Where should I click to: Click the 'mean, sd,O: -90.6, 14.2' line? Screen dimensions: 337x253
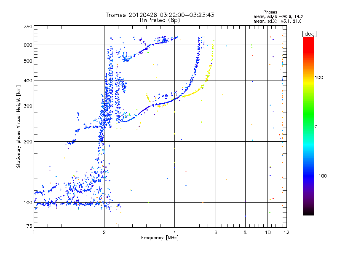(x=278, y=16)
